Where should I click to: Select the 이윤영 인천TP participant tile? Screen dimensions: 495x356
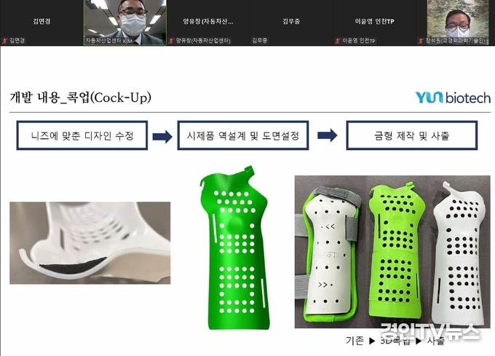[374, 23]
